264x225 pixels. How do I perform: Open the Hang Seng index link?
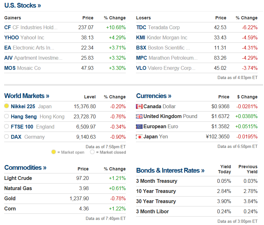[x=24, y=117]
